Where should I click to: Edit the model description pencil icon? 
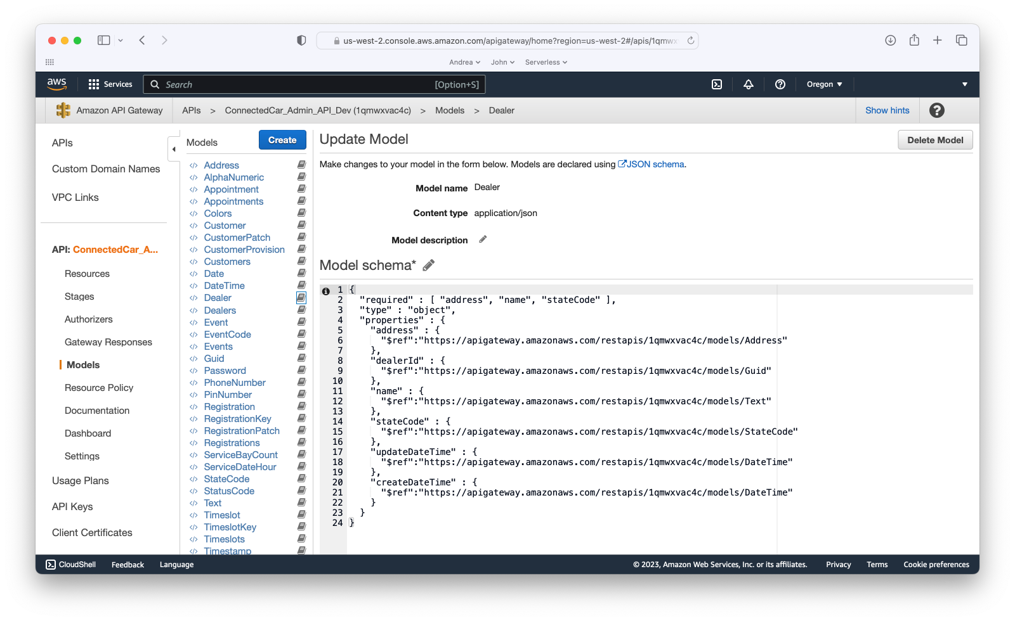tap(483, 240)
